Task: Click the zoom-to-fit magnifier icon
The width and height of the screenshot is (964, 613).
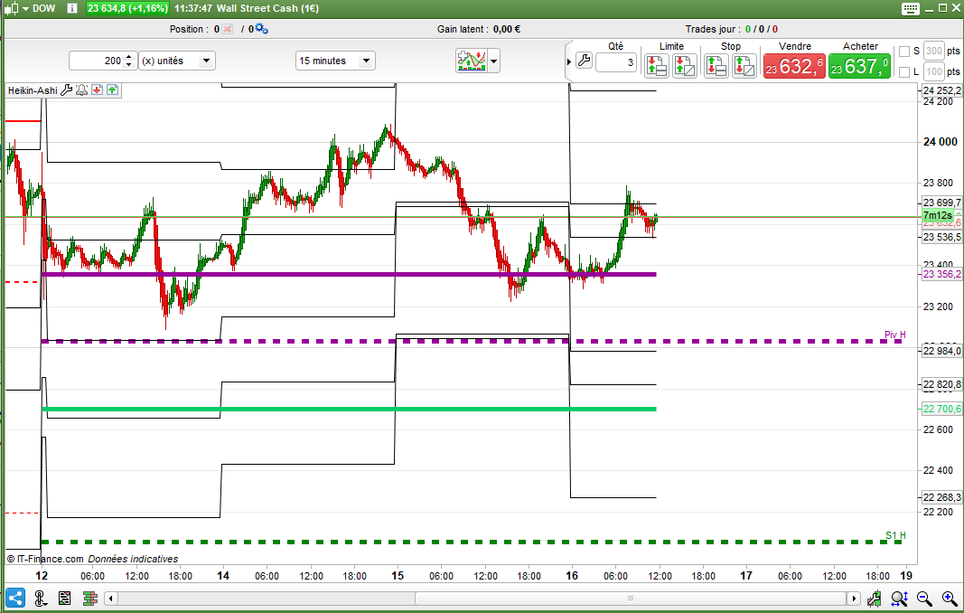Action: point(899,599)
